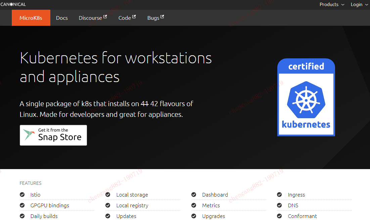The width and height of the screenshot is (370, 223).
Task: Click the Istio feature text
Action: click(x=35, y=195)
